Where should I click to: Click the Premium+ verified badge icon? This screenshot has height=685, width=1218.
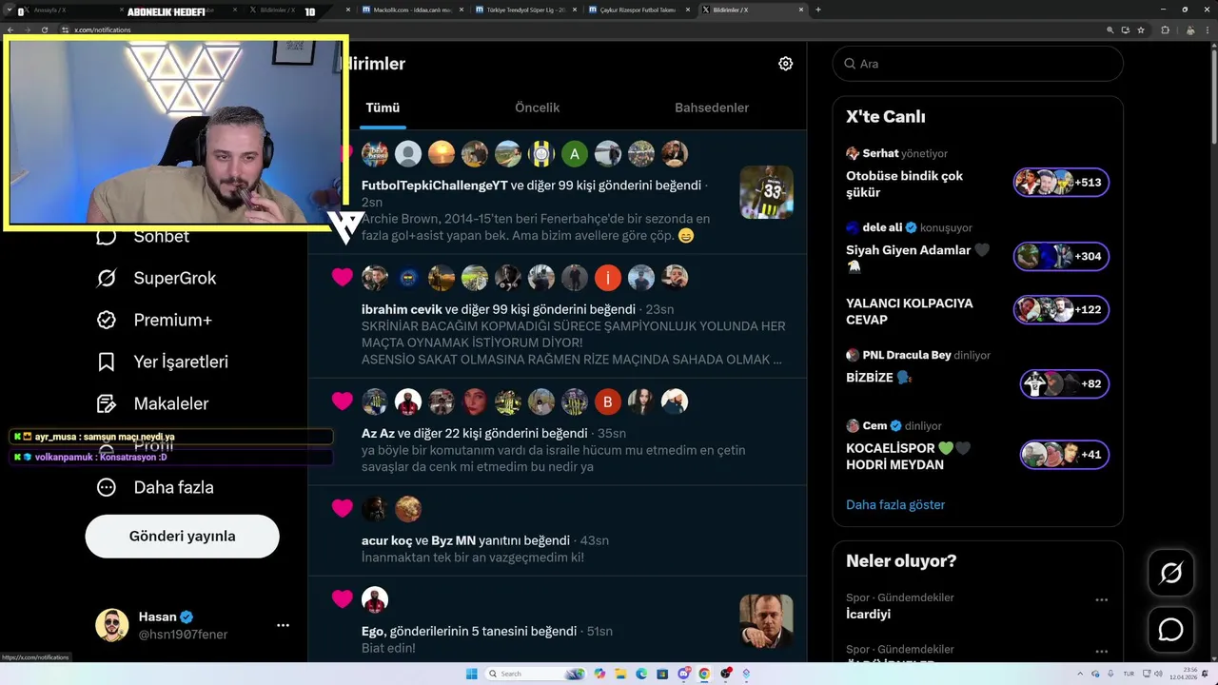[x=107, y=320]
